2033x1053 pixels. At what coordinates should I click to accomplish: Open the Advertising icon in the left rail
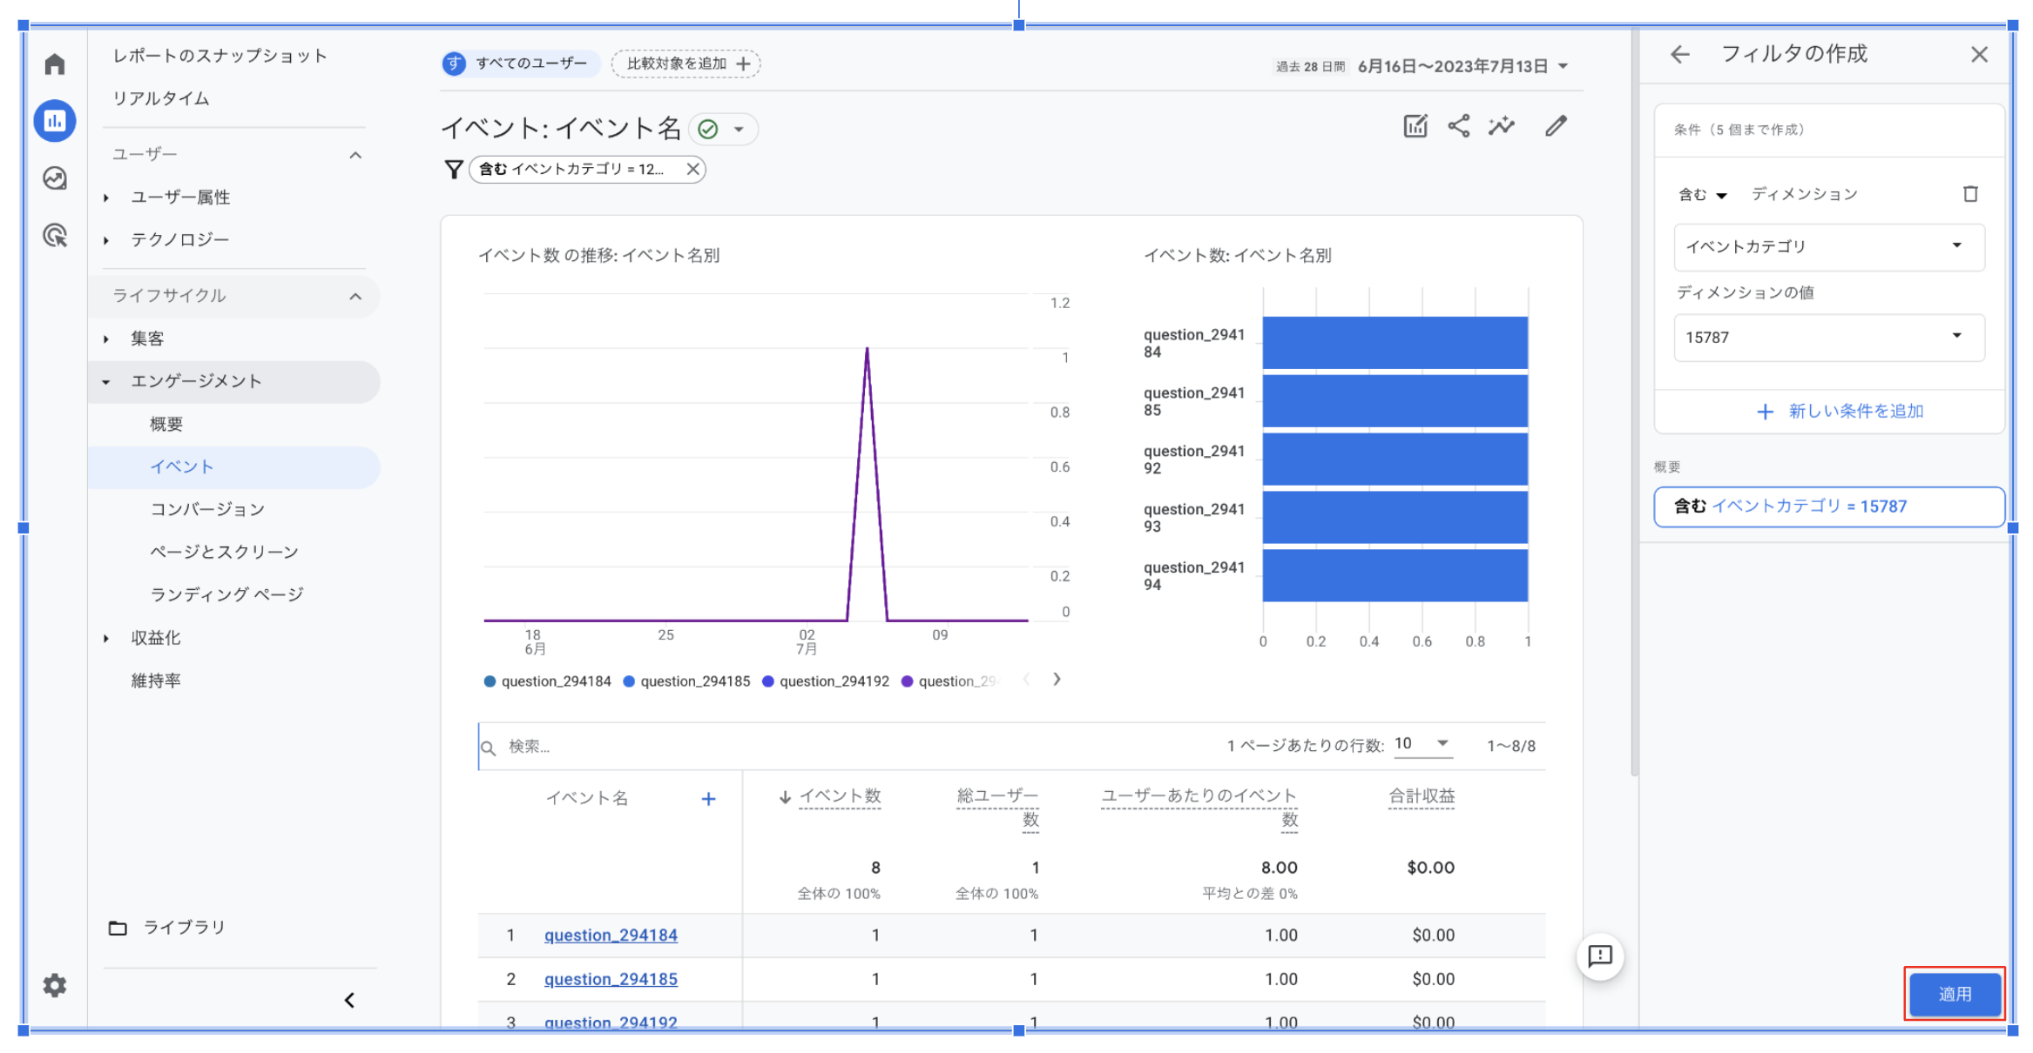click(55, 235)
